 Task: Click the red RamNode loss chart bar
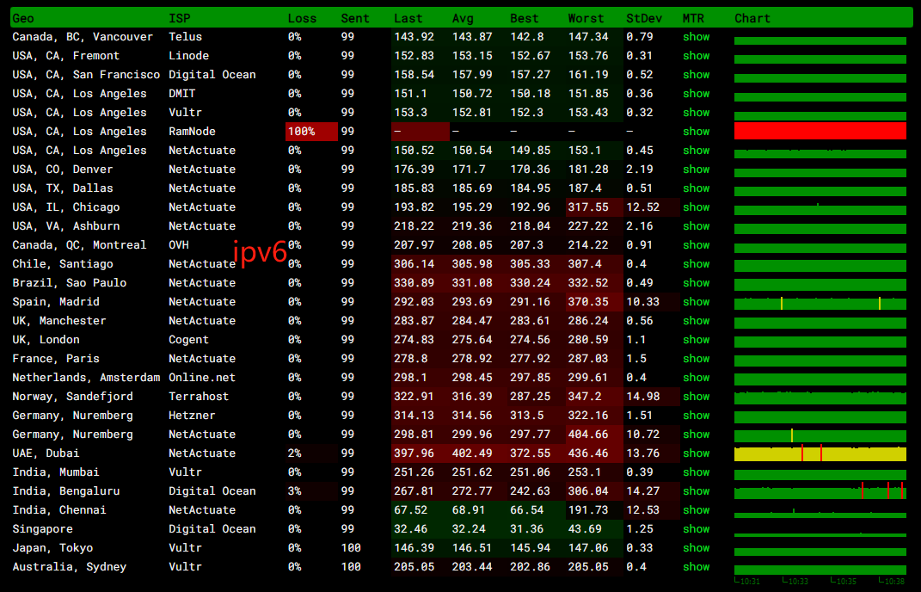coord(820,131)
